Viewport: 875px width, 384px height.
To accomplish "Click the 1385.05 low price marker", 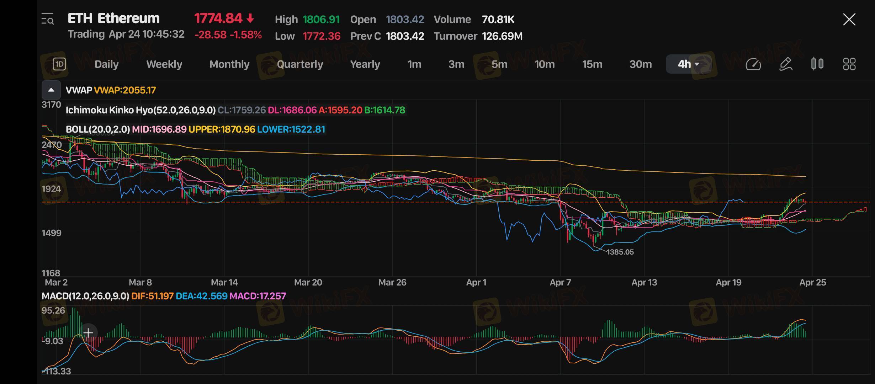I will point(620,252).
